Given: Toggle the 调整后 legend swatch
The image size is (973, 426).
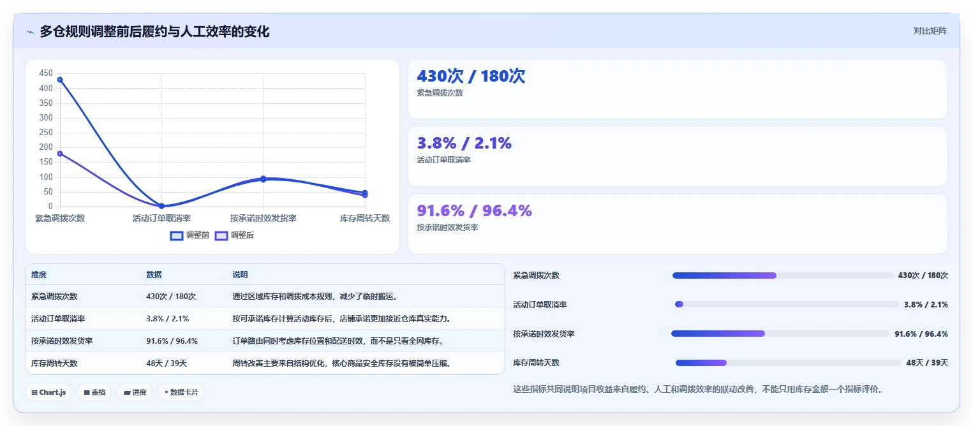Looking at the screenshot, I should pos(221,235).
